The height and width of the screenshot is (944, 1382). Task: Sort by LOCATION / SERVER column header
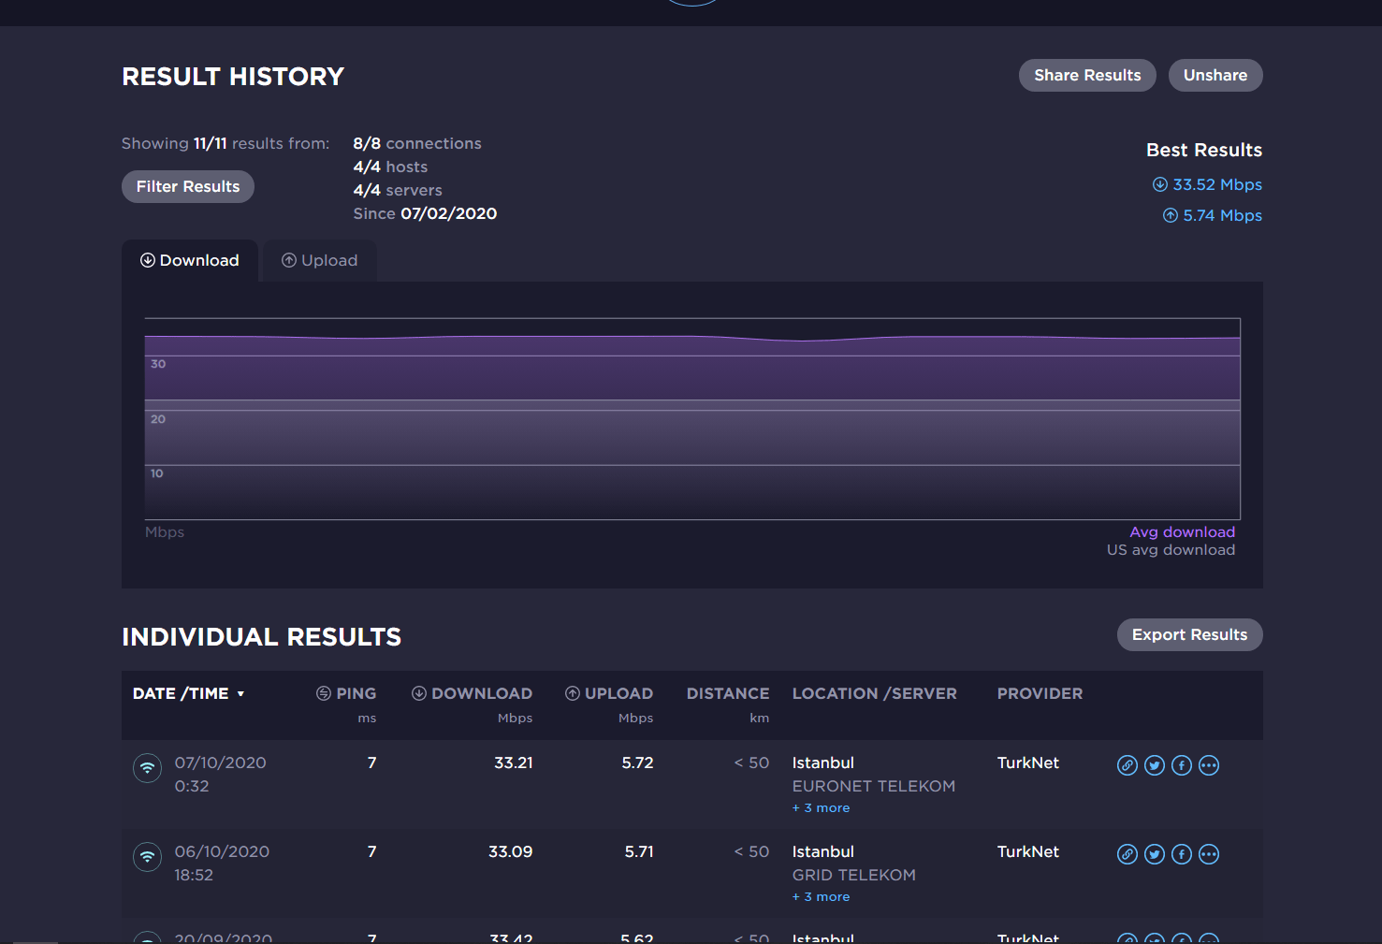pyautogui.click(x=875, y=693)
